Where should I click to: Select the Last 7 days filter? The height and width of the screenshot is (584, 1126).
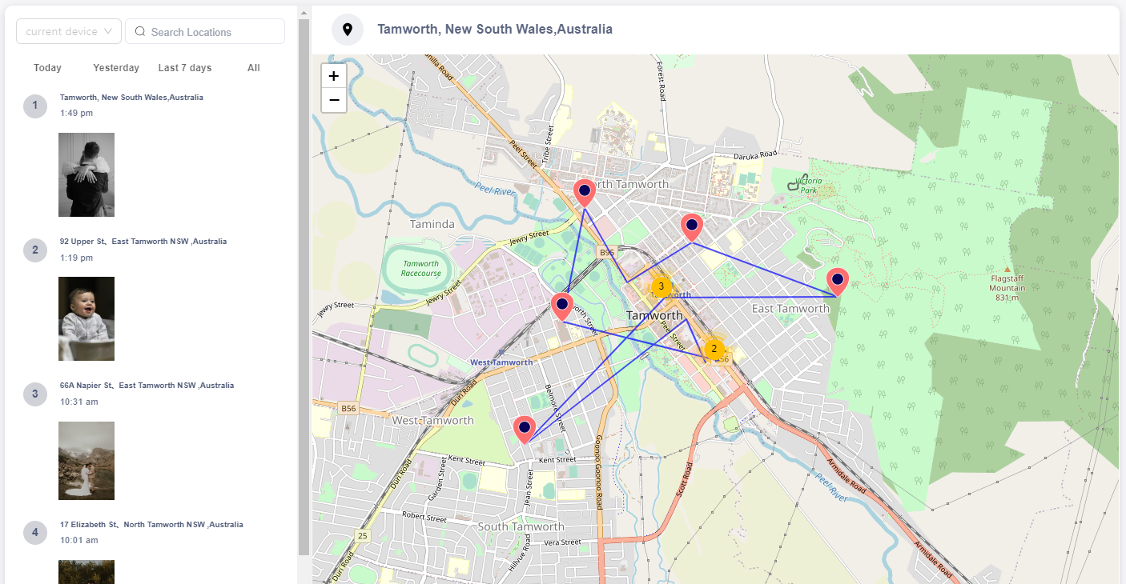click(184, 68)
